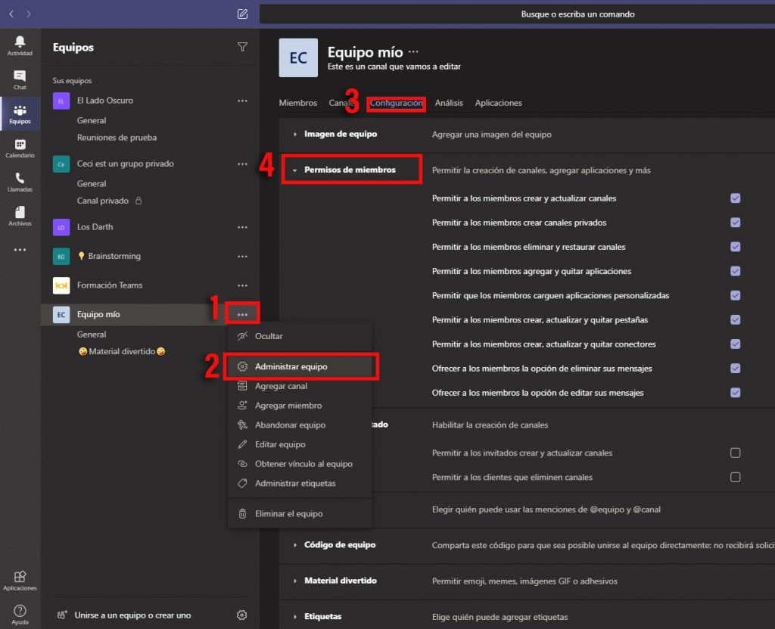The image size is (775, 629).
Task: Click the filter funnel icon beside Equipos
Action: pyautogui.click(x=242, y=47)
